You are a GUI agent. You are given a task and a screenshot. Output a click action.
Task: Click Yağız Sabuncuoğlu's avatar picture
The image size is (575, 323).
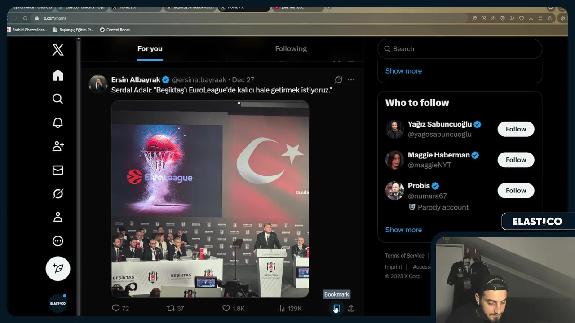coord(394,129)
